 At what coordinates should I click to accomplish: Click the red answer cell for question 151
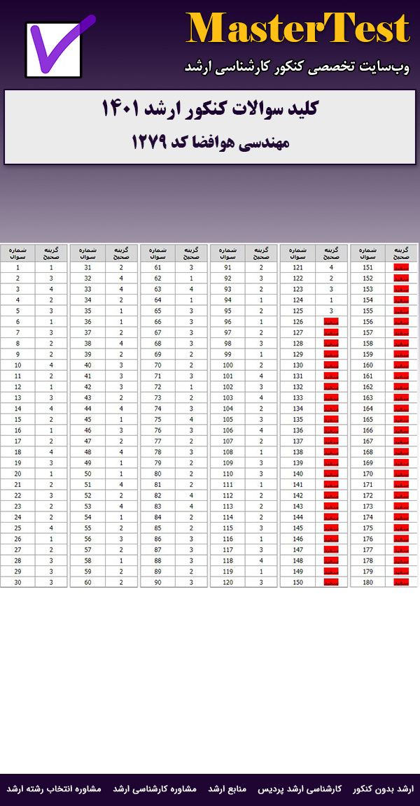pyautogui.click(x=401, y=268)
